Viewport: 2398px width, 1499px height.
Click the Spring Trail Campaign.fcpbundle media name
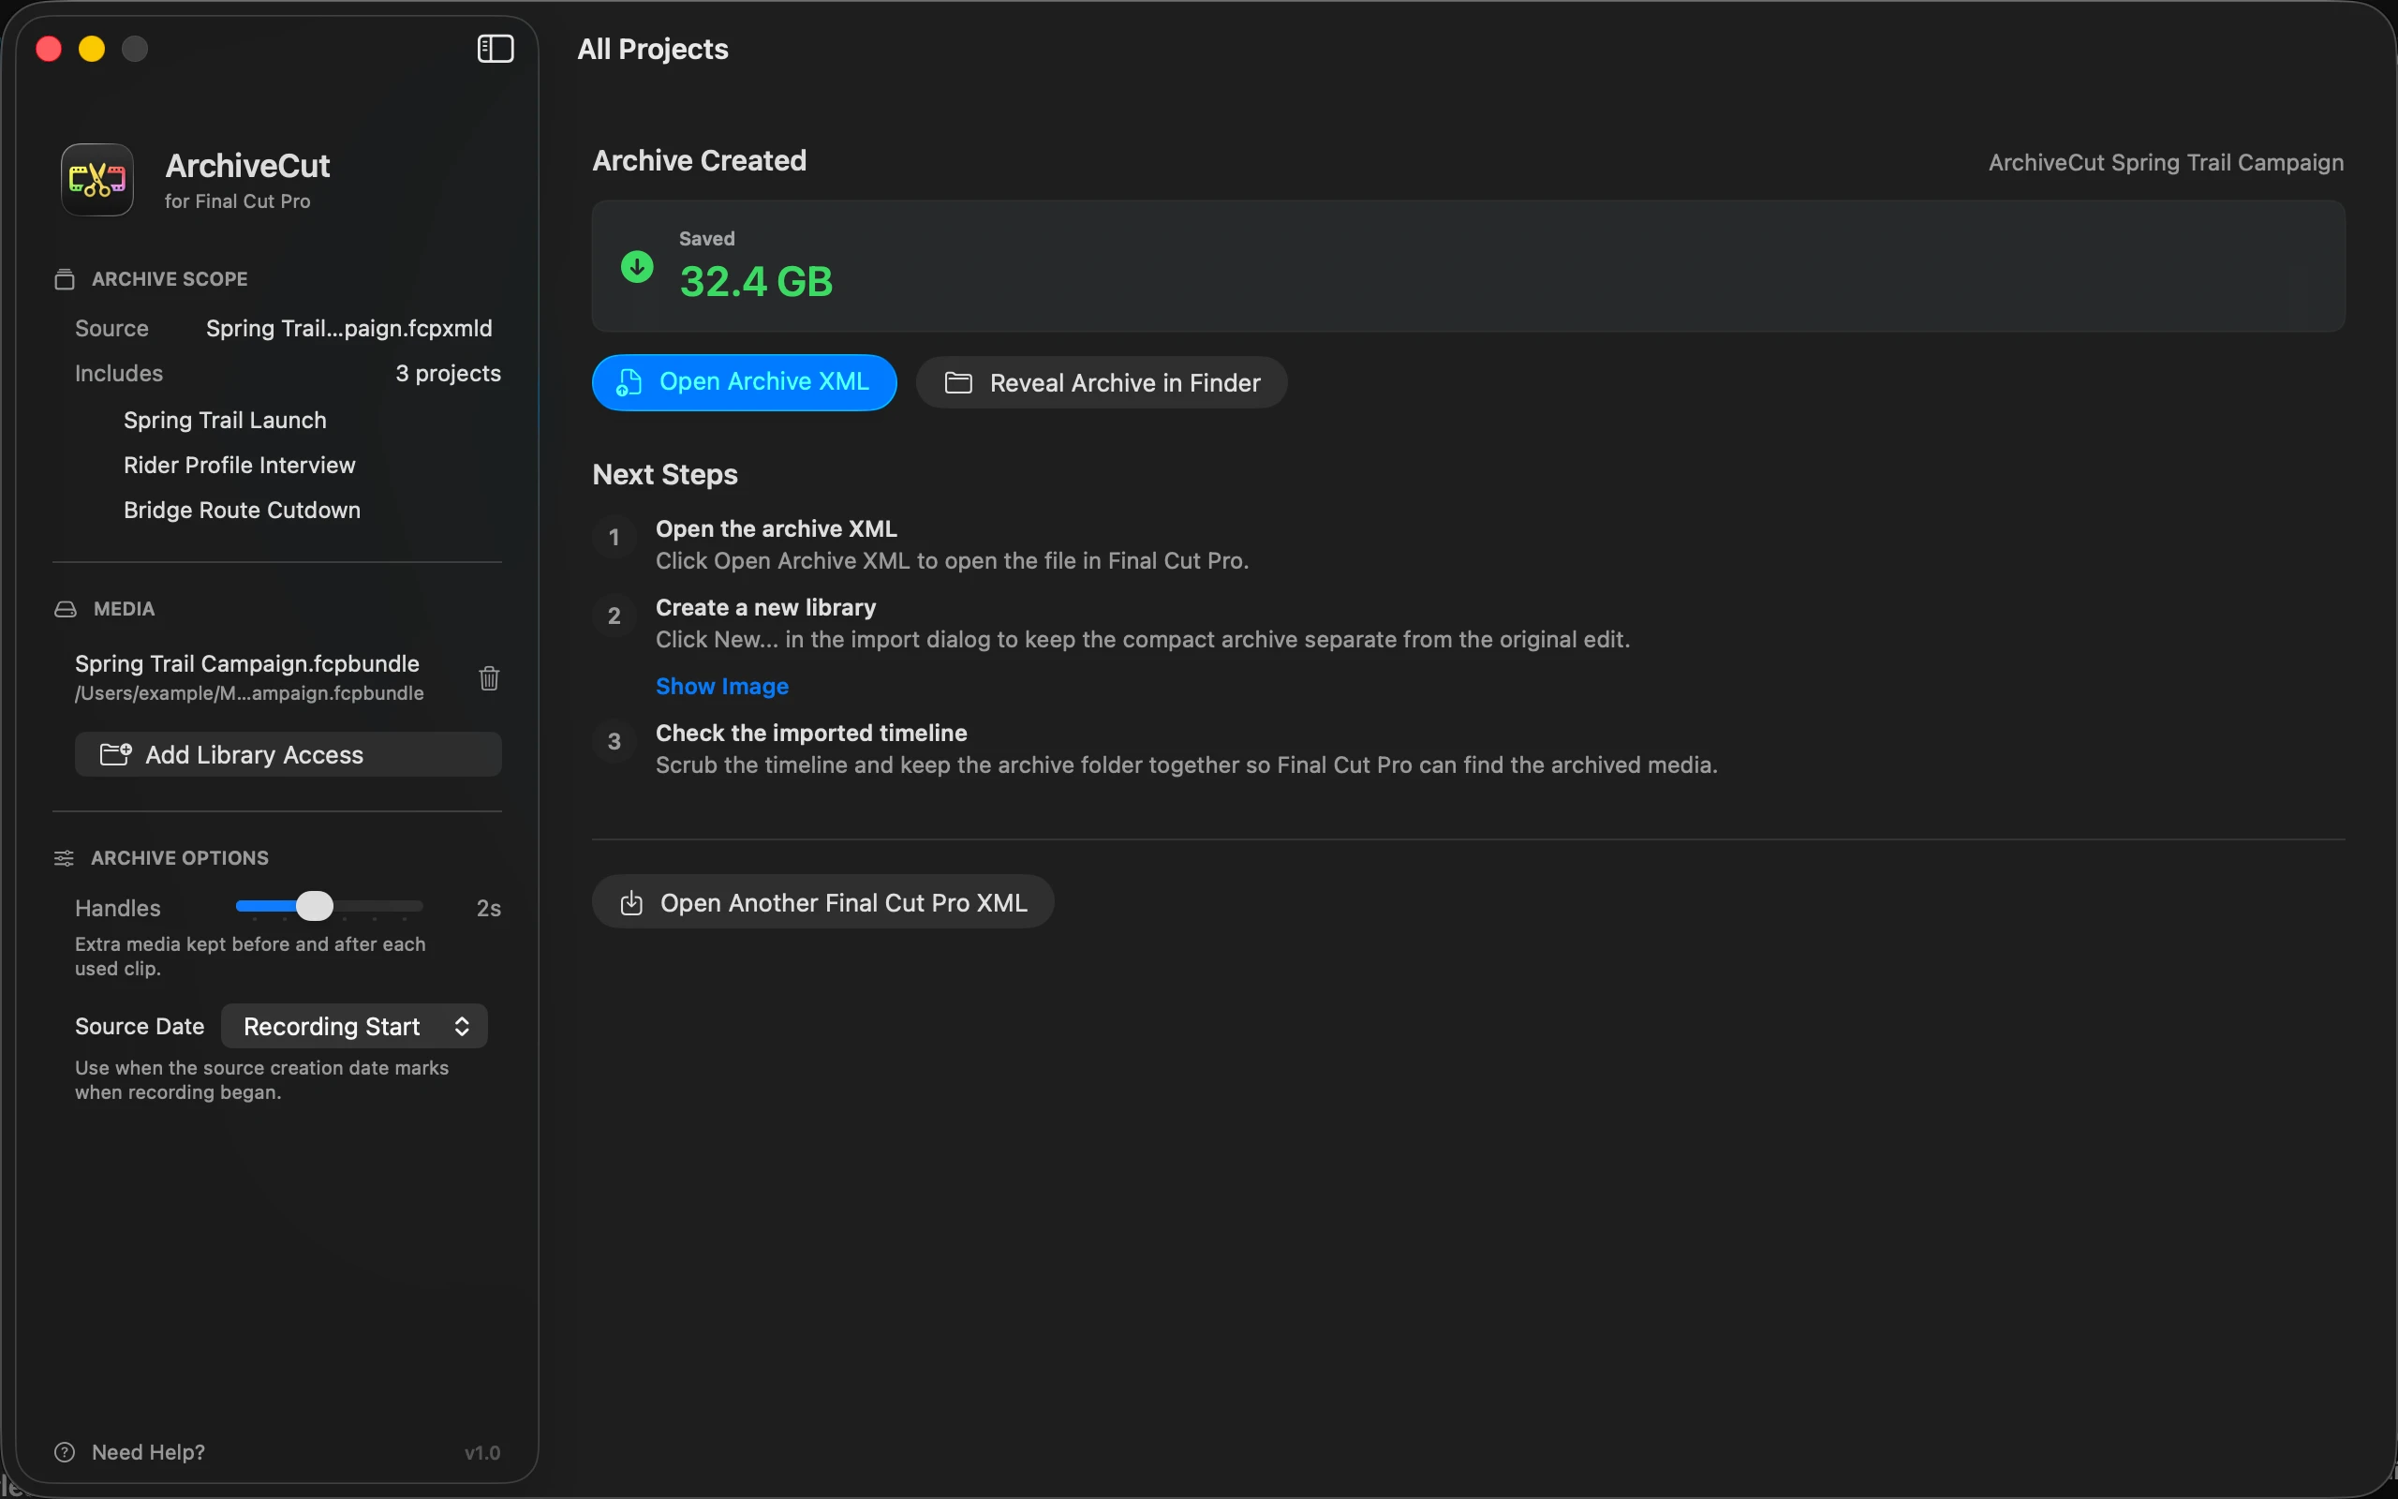pos(247,663)
